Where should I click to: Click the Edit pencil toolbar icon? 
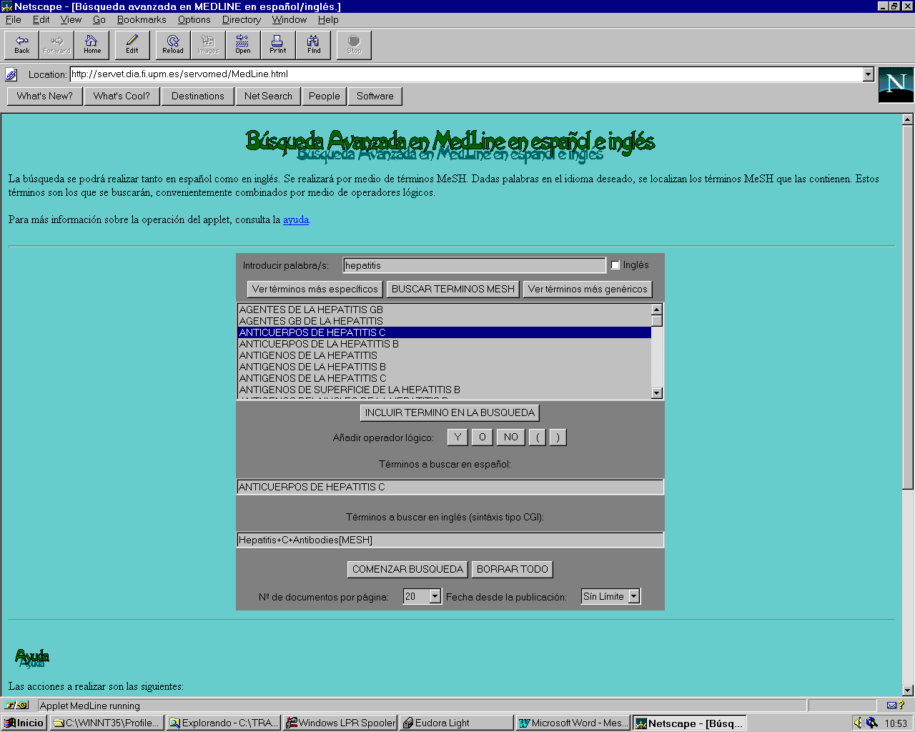(132, 45)
